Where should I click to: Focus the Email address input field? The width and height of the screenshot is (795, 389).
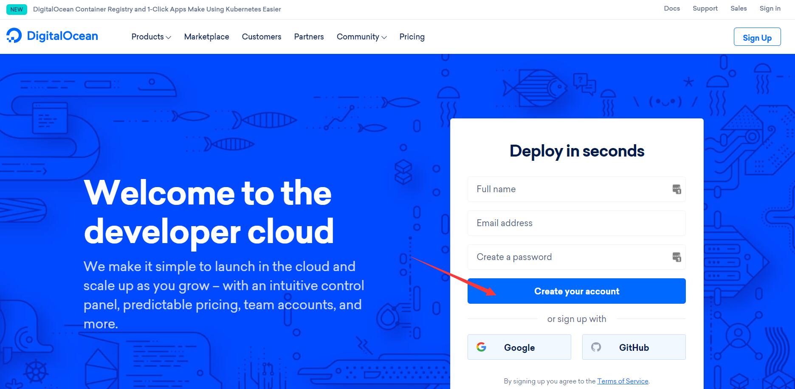(x=576, y=223)
